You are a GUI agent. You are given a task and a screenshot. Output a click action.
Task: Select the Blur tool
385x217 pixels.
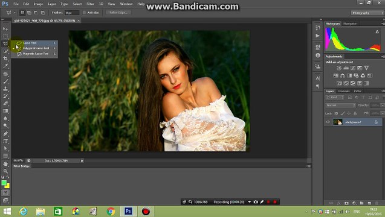pos(5,118)
